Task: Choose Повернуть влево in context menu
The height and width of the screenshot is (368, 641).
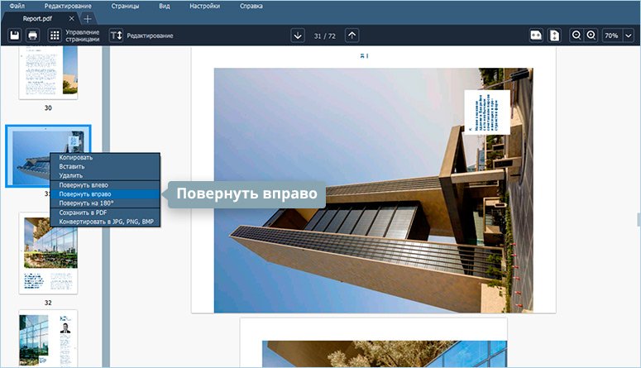Action: pos(105,184)
